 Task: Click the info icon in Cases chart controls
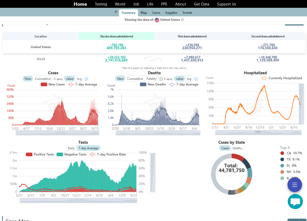tap(86, 79)
